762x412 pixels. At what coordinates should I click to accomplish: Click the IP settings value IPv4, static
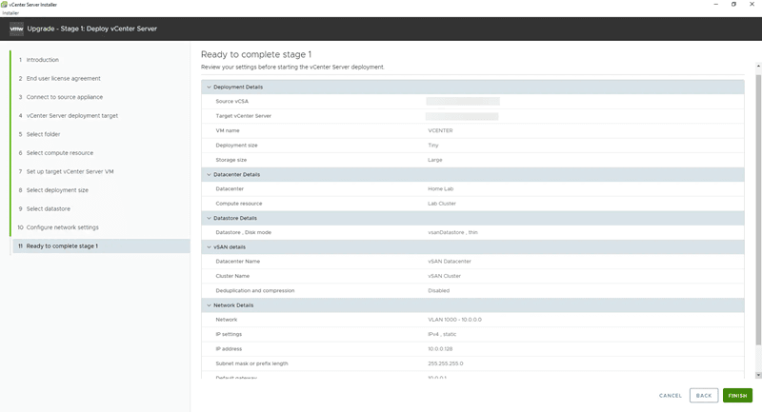[442, 334]
